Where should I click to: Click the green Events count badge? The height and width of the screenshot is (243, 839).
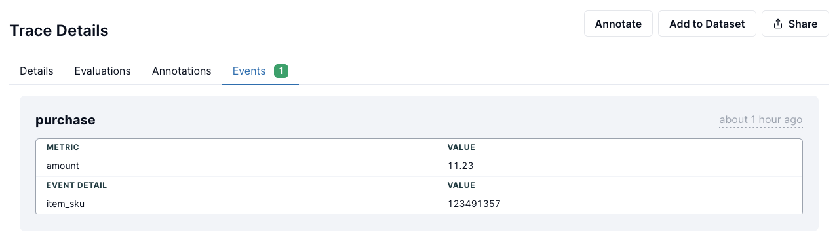(281, 71)
